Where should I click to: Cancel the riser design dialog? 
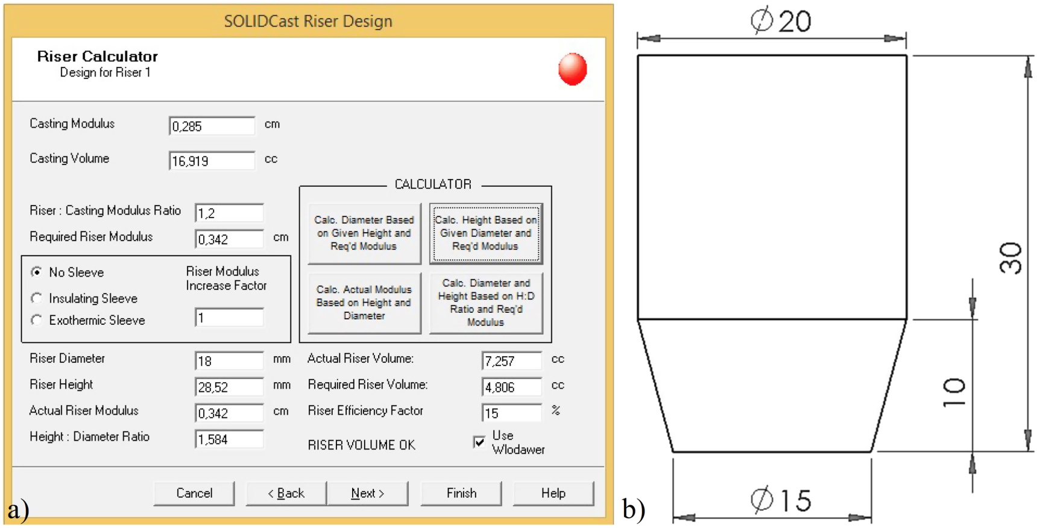click(194, 493)
